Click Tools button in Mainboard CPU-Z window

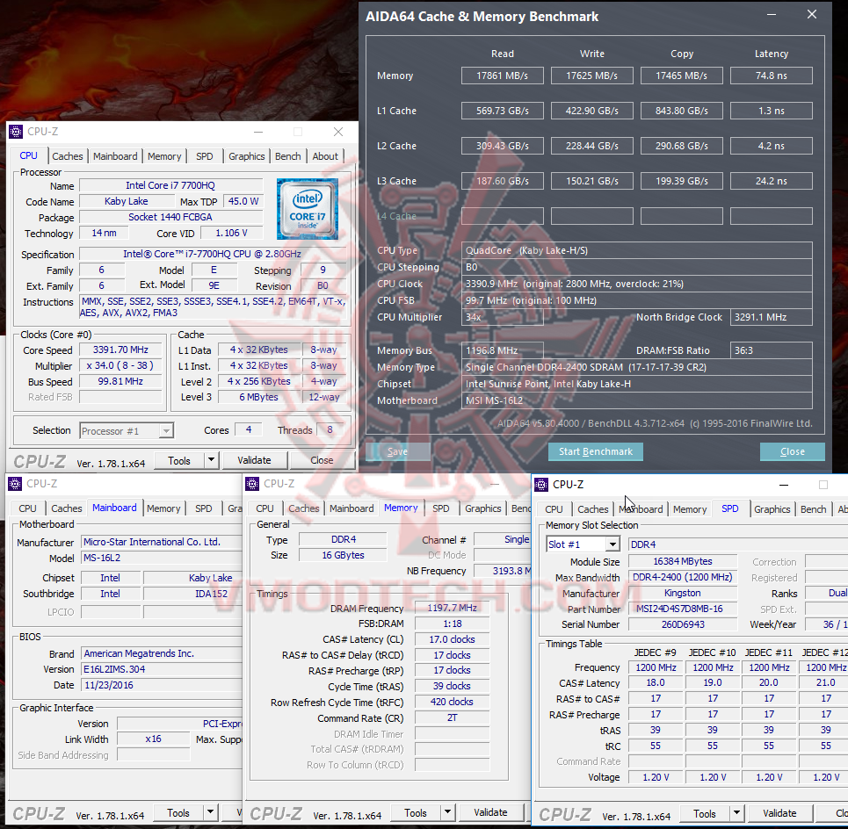pyautogui.click(x=178, y=813)
